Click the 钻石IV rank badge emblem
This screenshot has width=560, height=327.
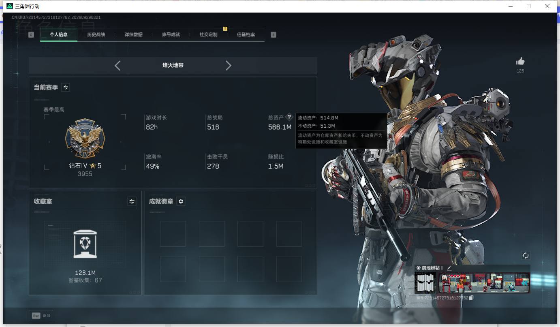coord(85,139)
